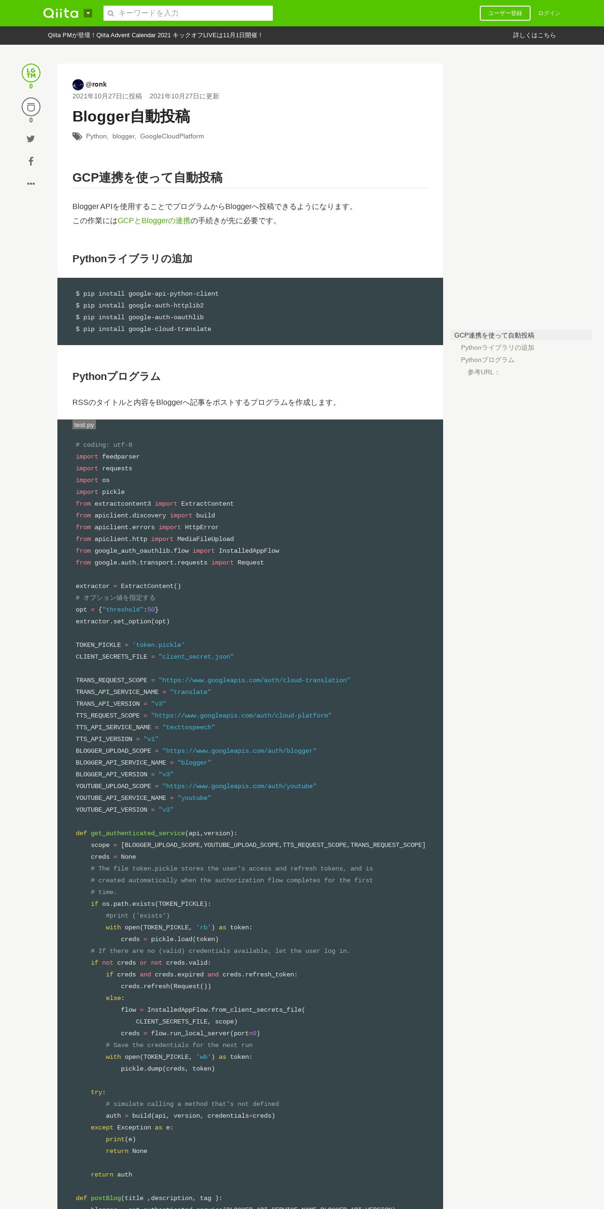
Task: Jump to 参考URL in table of contents
Action: 484,372
